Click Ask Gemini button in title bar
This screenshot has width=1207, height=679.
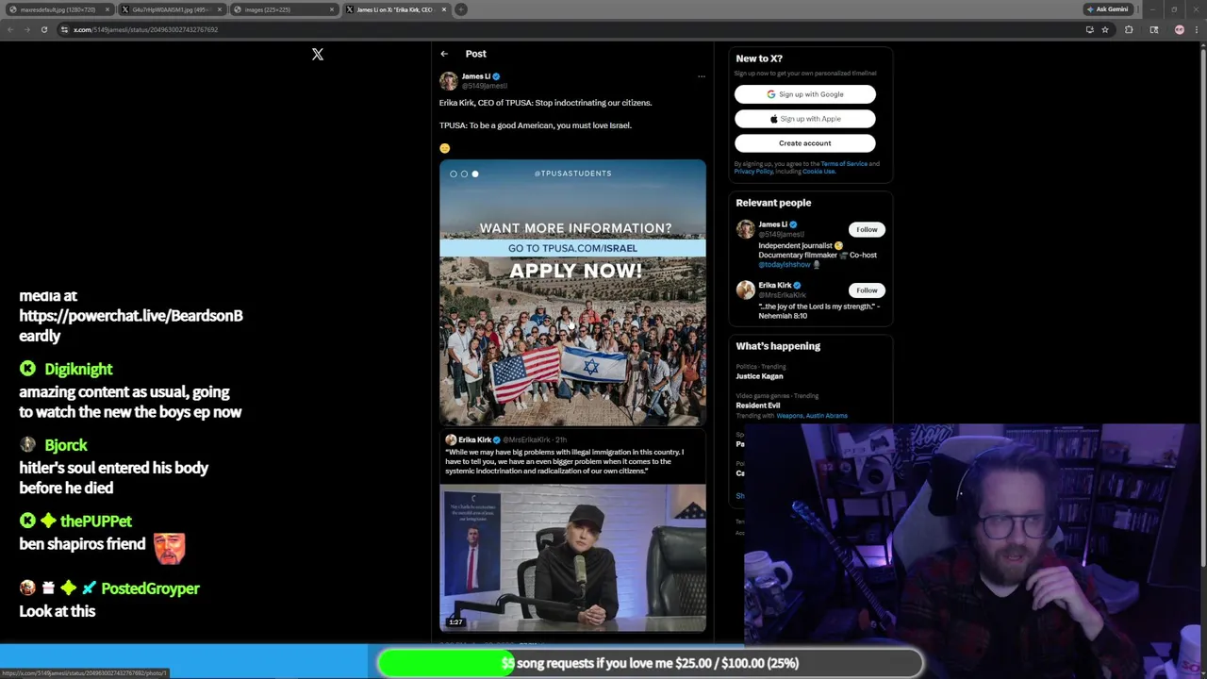click(1108, 9)
